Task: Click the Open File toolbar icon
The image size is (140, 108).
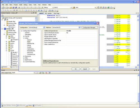Action: pos(11,8)
